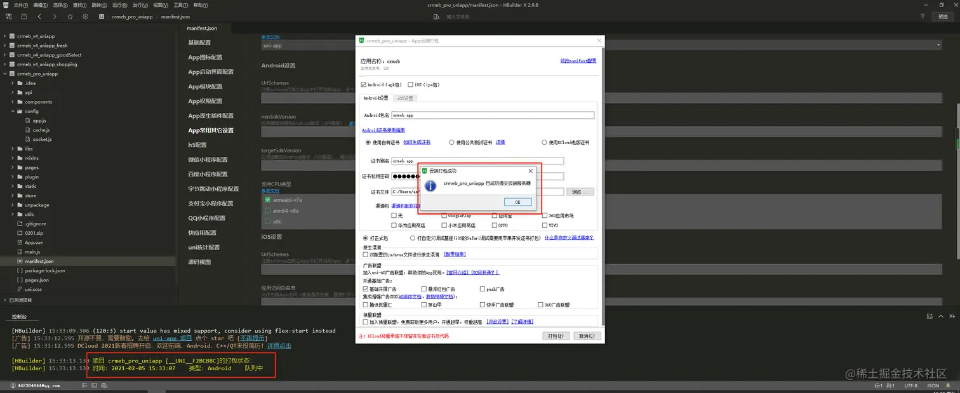
Task: Click the 0201.zip file icon
Action: point(20,233)
